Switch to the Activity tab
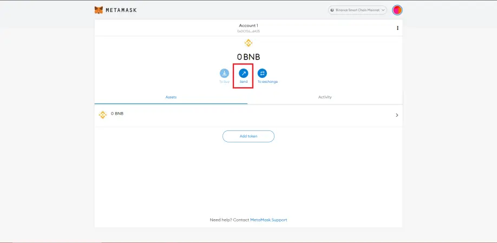The width and height of the screenshot is (497, 243). pyautogui.click(x=325, y=97)
